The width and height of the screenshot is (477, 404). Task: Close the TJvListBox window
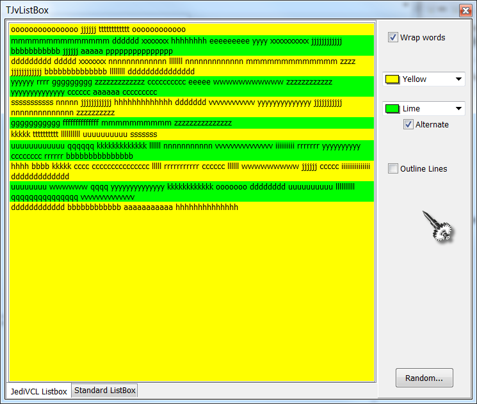pyautogui.click(x=465, y=10)
